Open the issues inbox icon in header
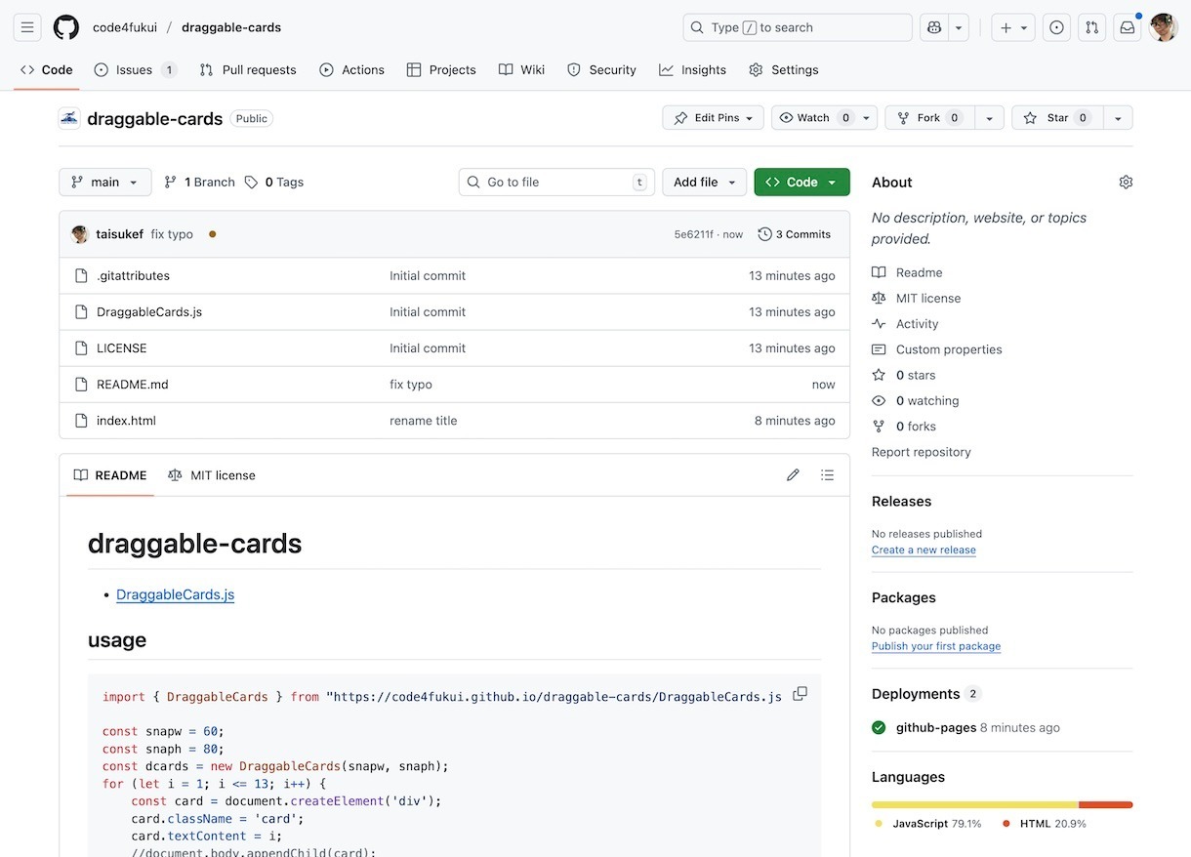1191x857 pixels. tap(1056, 27)
